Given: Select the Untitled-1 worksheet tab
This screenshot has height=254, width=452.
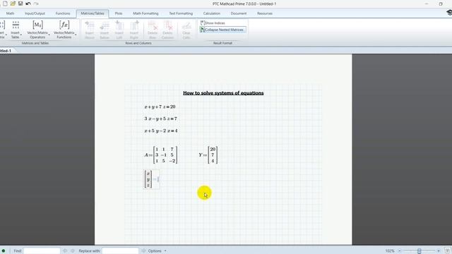Looking at the screenshot, I should coord(6,51).
